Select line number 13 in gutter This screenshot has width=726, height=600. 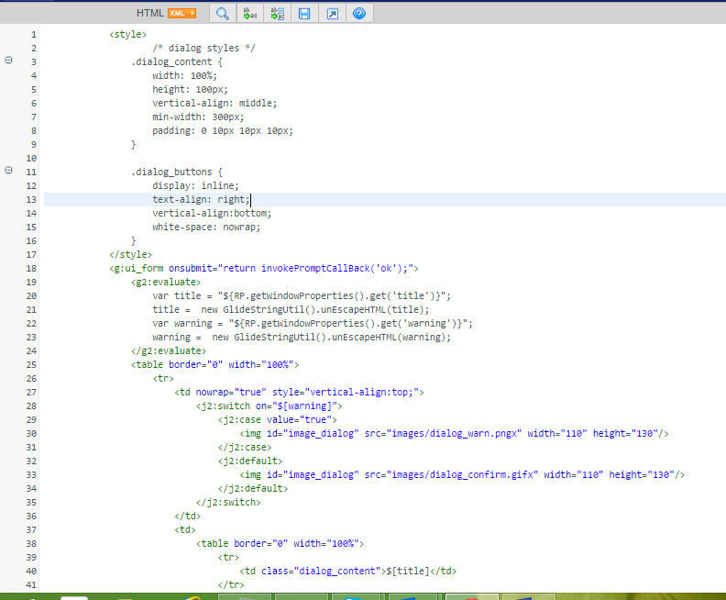tap(31, 200)
